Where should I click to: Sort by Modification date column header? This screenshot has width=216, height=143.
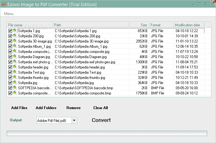pos(189,25)
